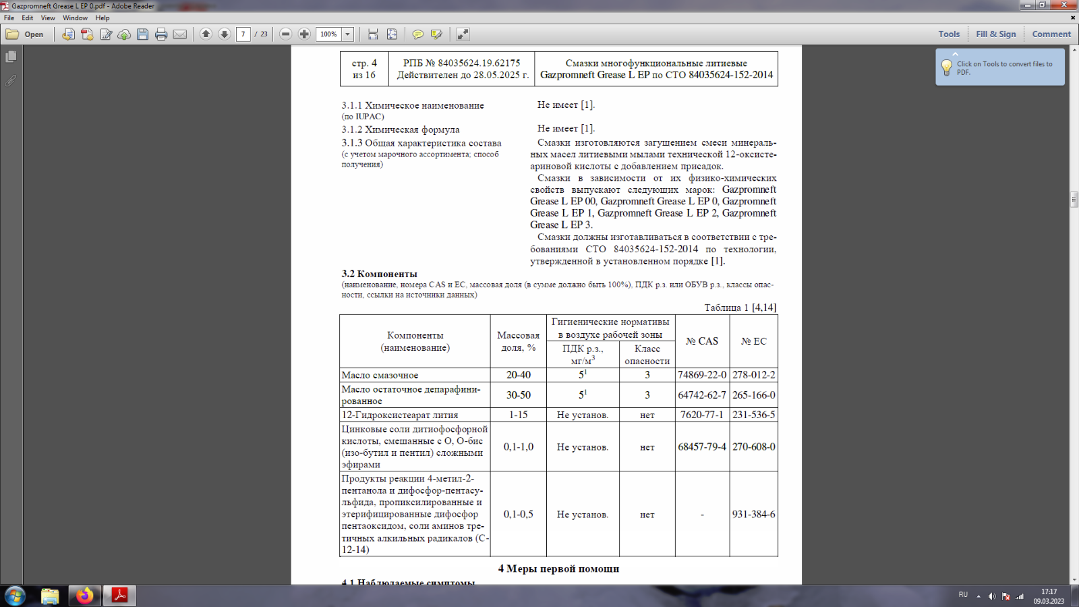1079x607 pixels.
Task: Open the Edit menu
Action: [x=27, y=18]
